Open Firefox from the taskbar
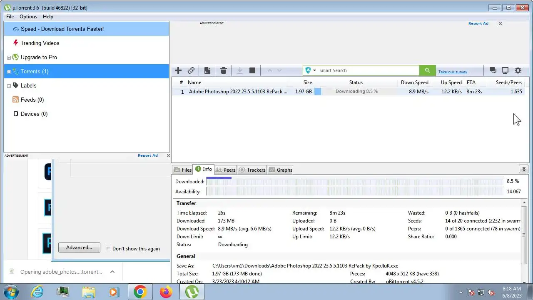 [166, 292]
